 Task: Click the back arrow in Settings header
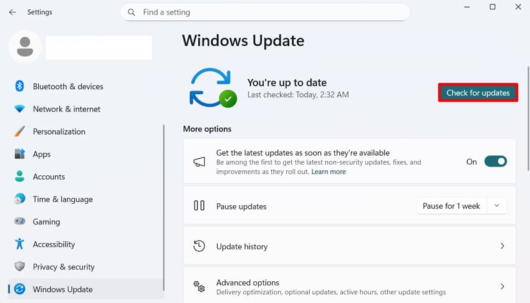point(12,12)
